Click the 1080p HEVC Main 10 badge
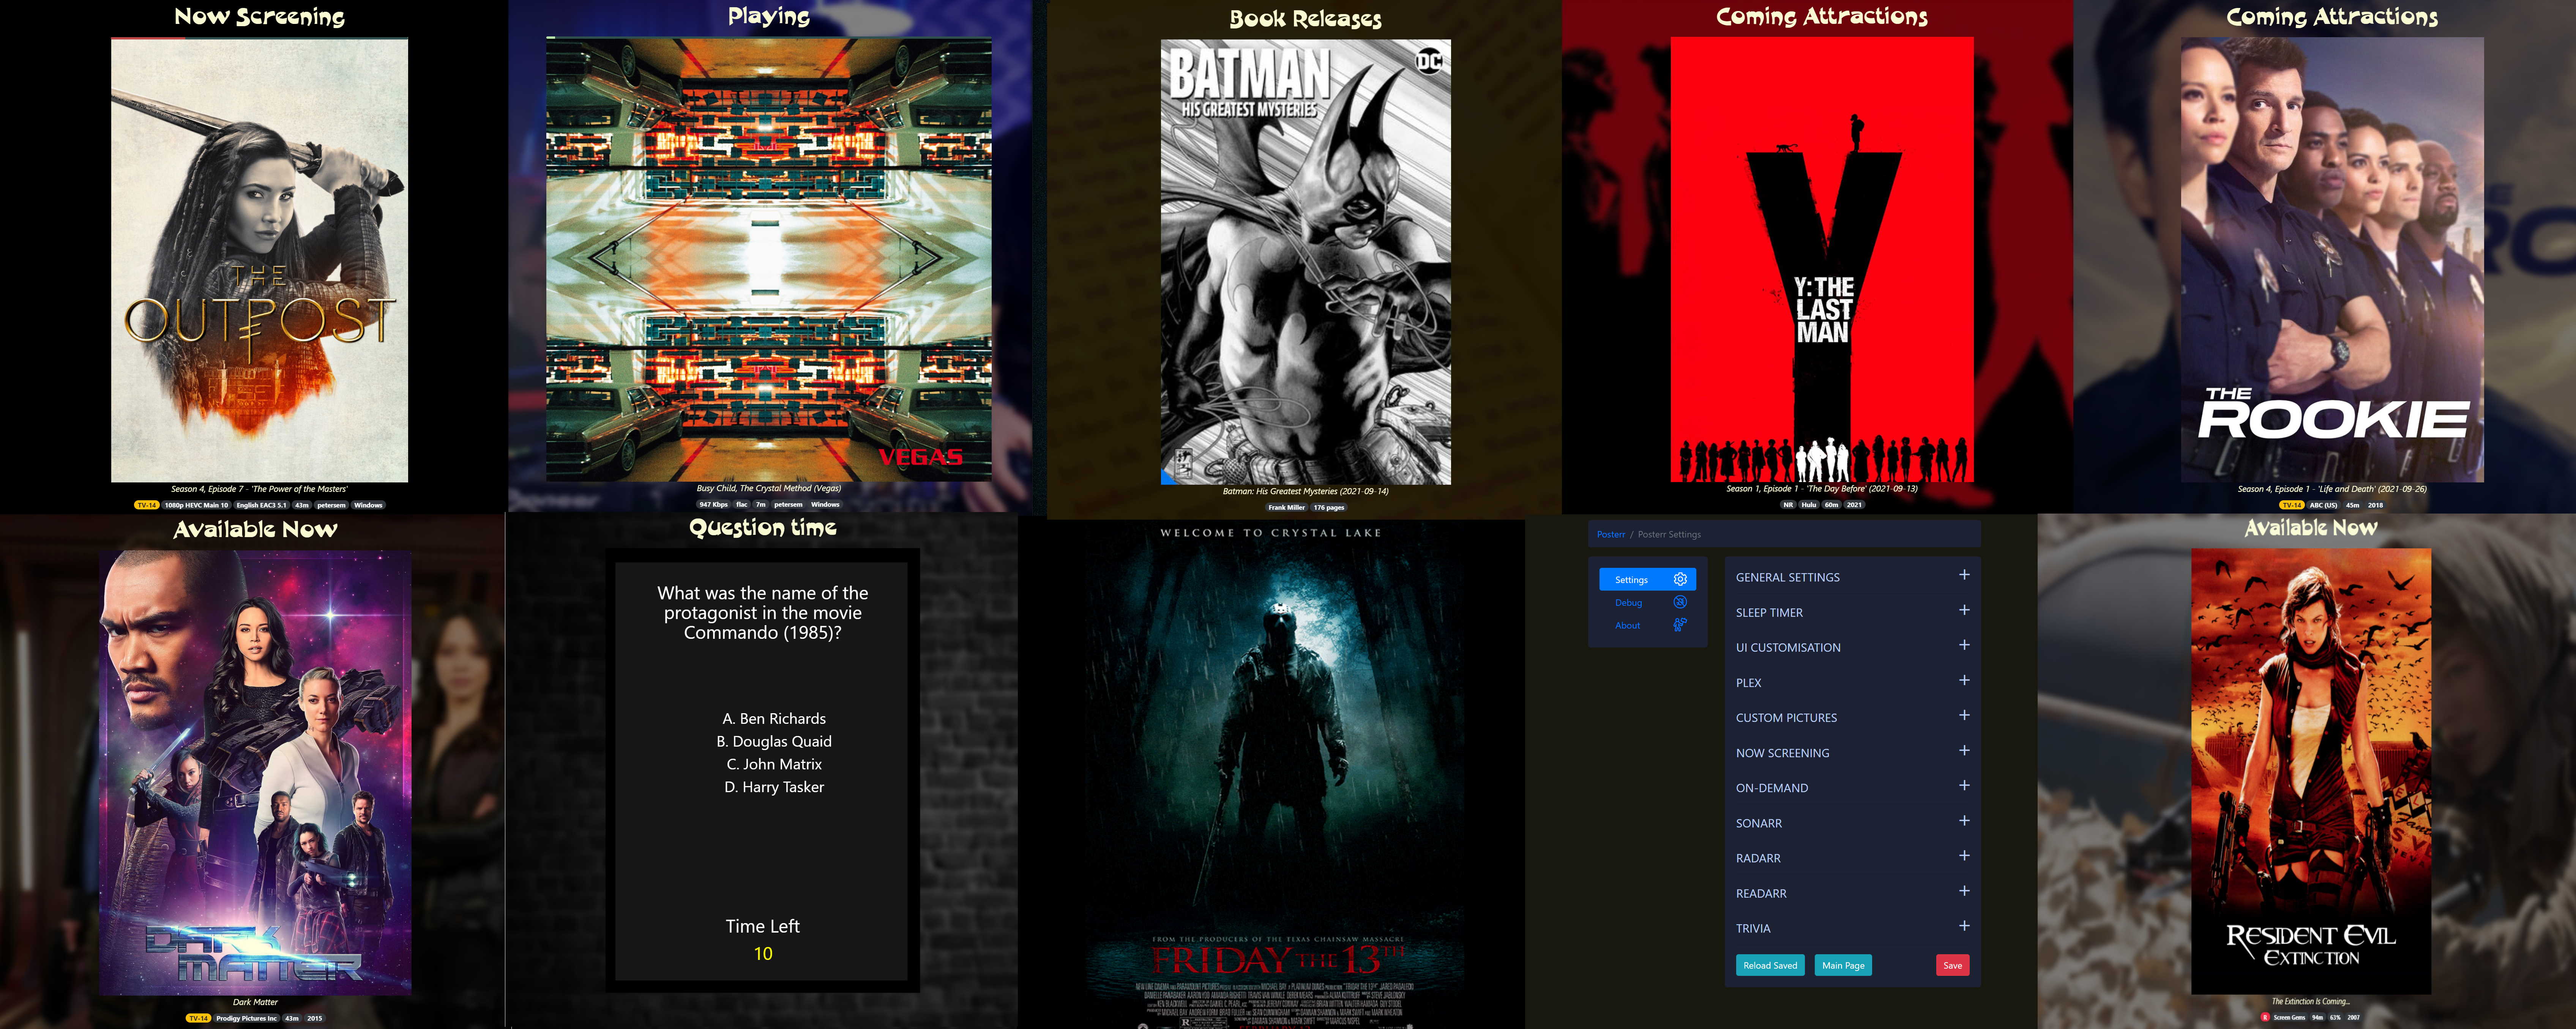 pyautogui.click(x=196, y=505)
